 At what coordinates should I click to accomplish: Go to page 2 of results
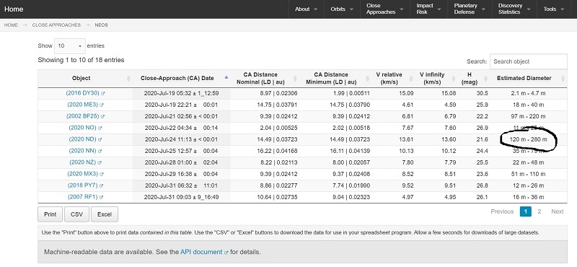pyautogui.click(x=539, y=211)
